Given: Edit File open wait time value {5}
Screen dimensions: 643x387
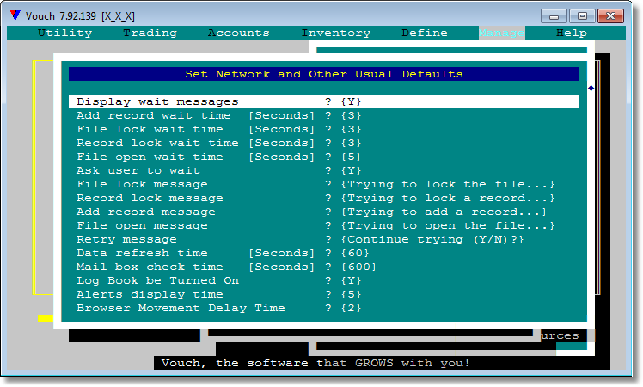Looking at the screenshot, I should tap(351, 157).
